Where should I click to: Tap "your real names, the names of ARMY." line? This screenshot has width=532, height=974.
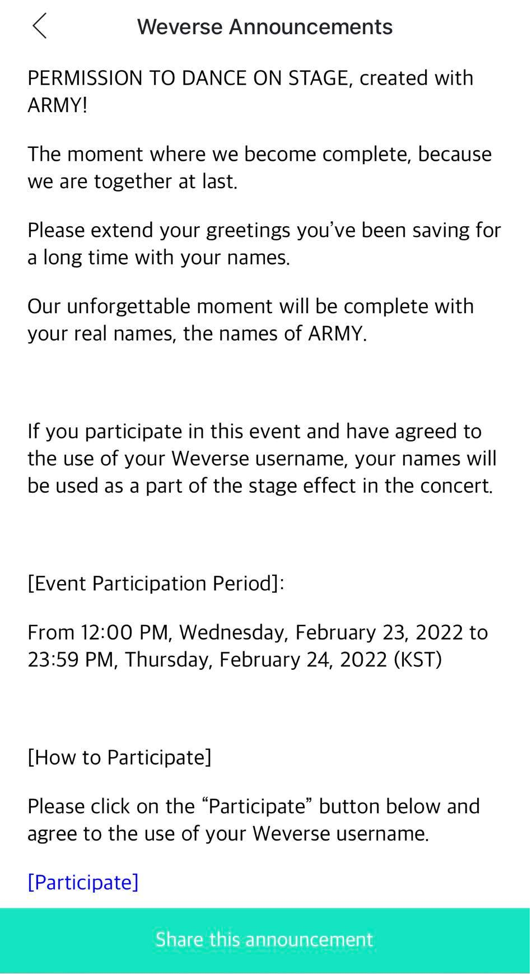197,334
